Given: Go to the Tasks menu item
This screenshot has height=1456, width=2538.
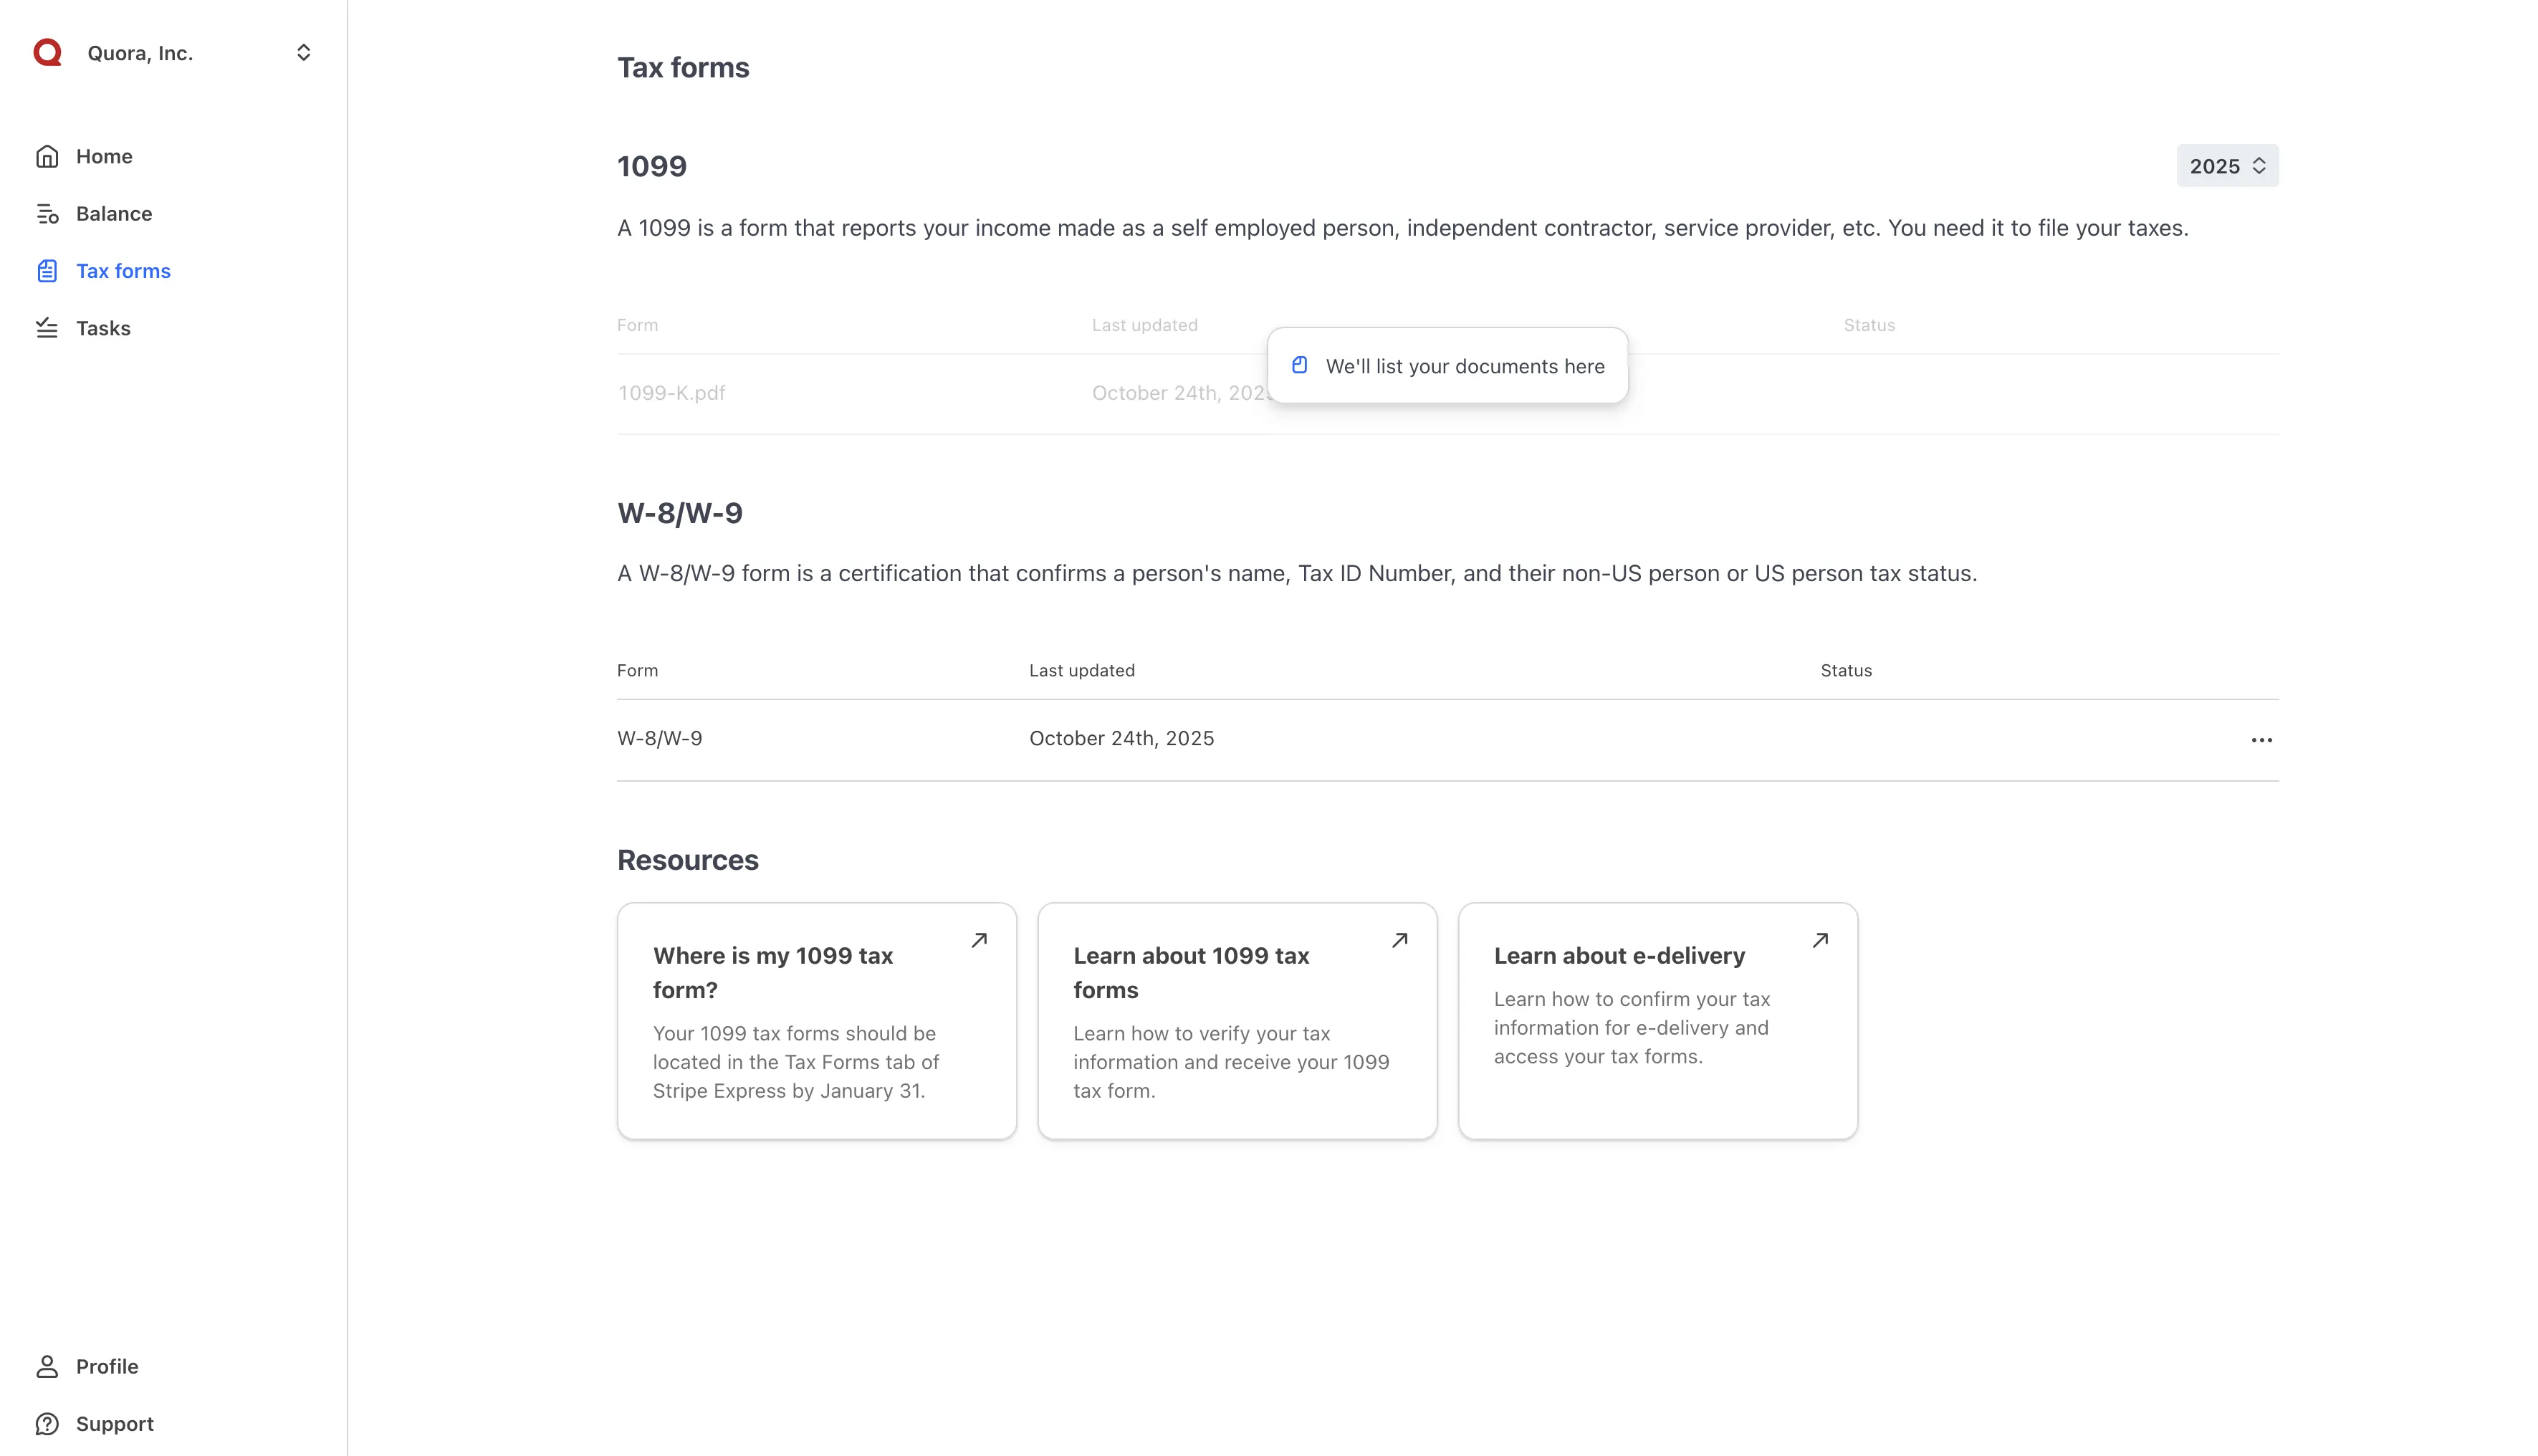Looking at the screenshot, I should (103, 328).
